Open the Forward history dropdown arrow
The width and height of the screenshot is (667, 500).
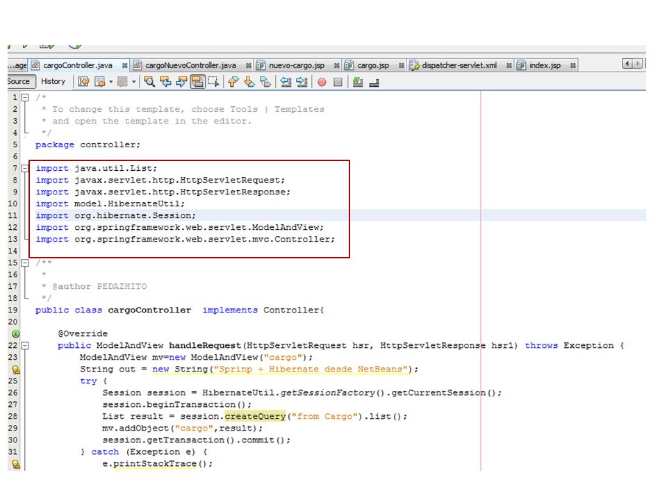tap(133, 82)
